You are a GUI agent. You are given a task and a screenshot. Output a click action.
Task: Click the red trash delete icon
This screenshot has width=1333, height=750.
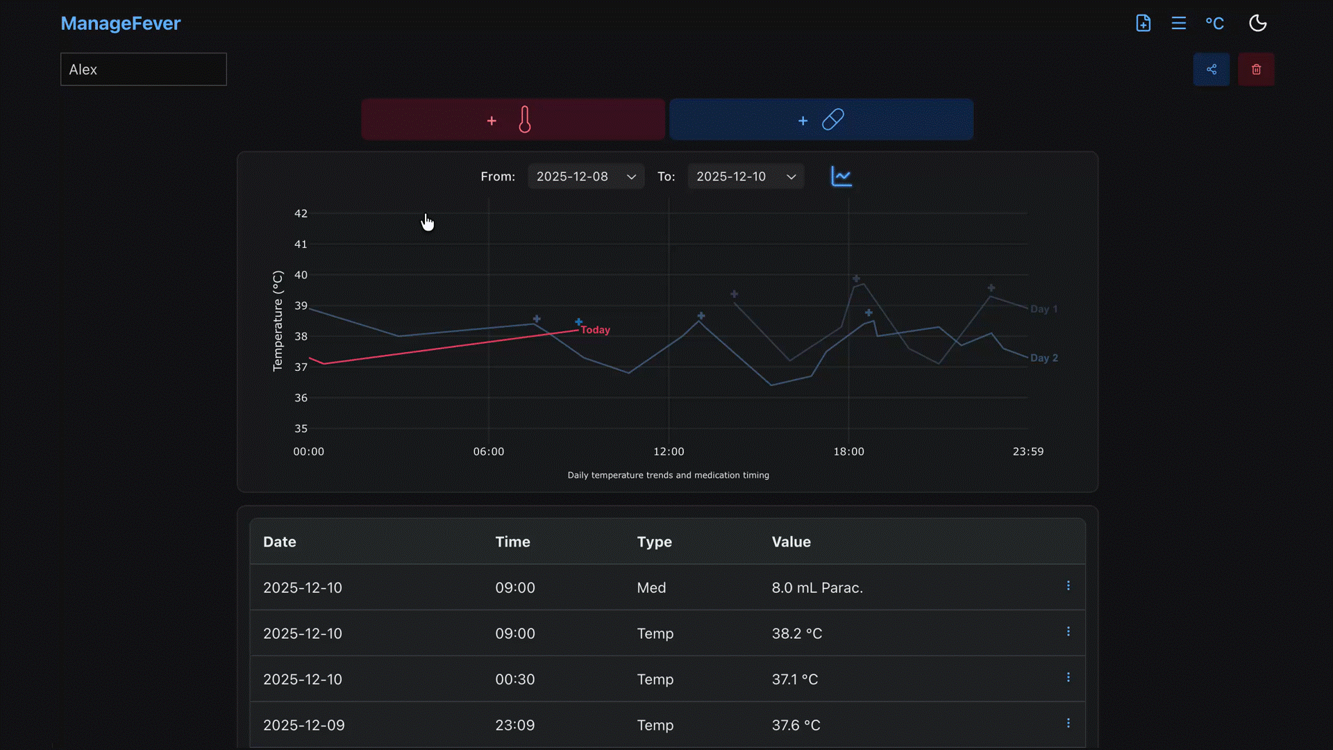coord(1255,69)
